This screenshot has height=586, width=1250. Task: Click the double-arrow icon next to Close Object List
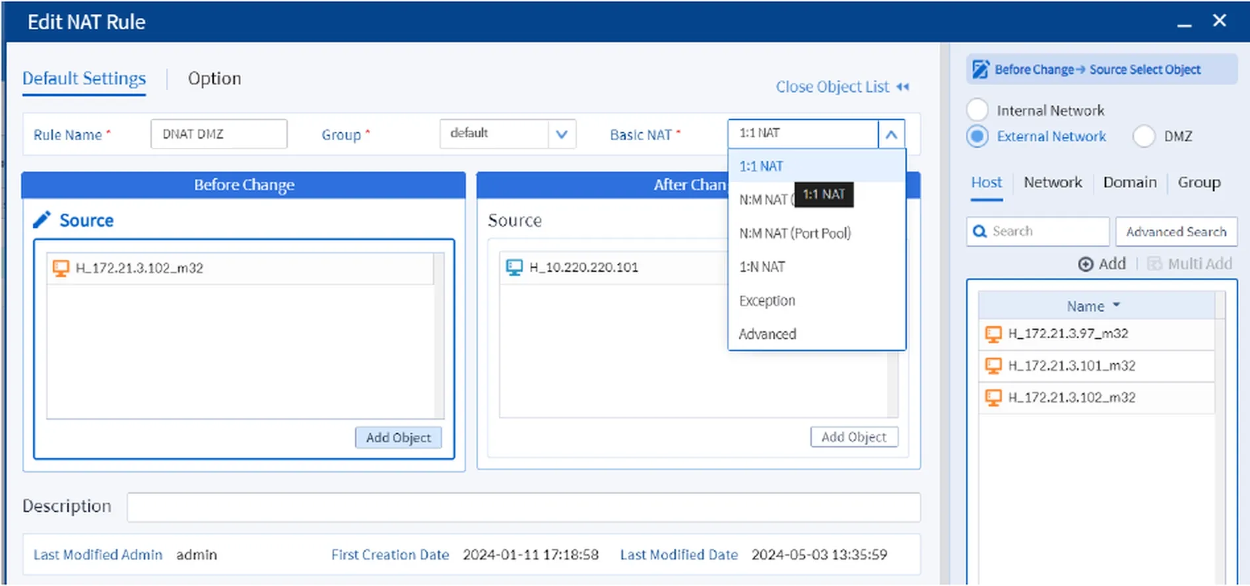[903, 87]
